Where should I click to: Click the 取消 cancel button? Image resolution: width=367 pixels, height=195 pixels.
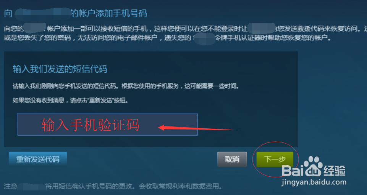tap(232, 159)
